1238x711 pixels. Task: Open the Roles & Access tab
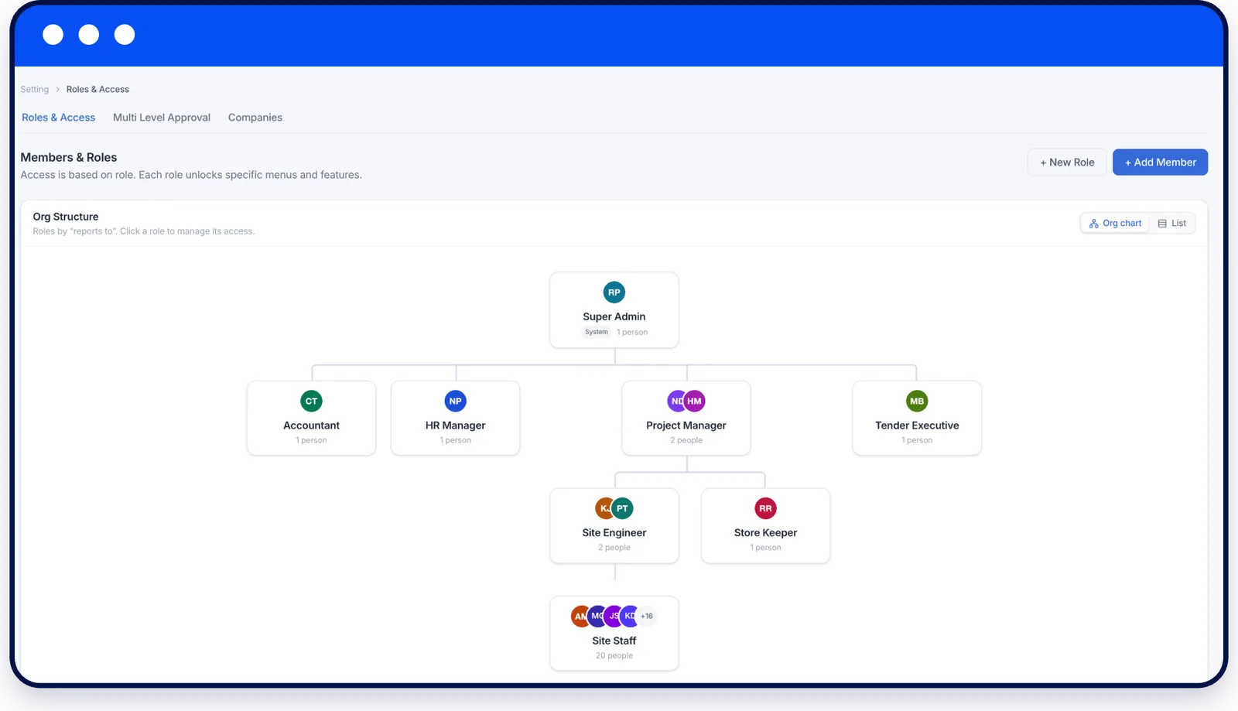[58, 118]
